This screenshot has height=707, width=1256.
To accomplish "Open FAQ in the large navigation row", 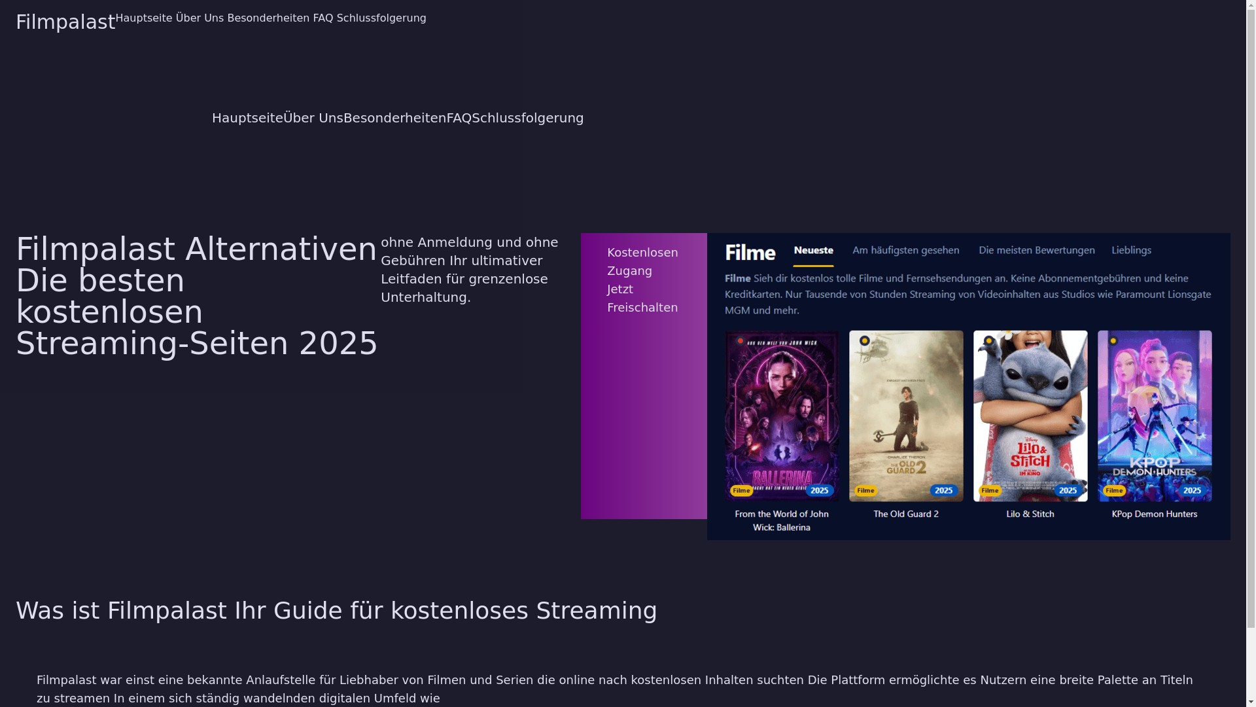I will pyautogui.click(x=459, y=118).
